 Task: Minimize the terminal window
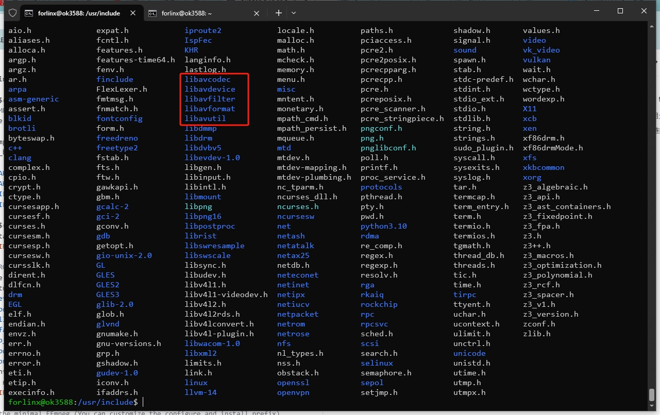point(597,11)
